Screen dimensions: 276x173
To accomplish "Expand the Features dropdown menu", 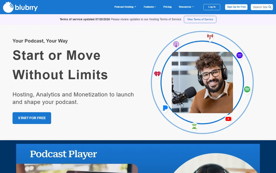I will 150,7.
